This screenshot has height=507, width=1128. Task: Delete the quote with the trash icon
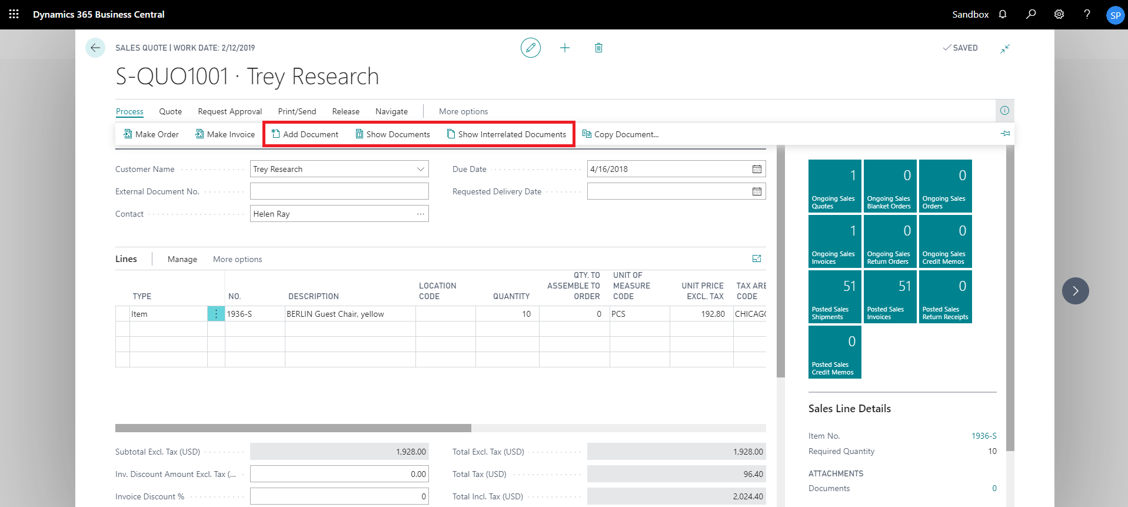[x=598, y=48]
